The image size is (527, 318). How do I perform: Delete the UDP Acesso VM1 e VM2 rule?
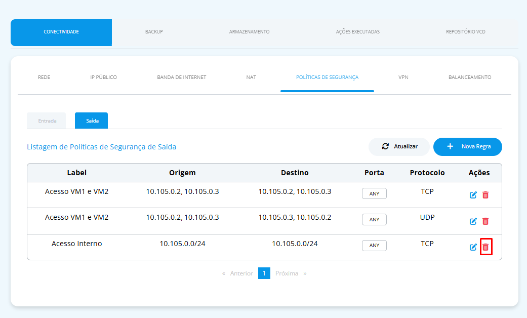point(485,221)
